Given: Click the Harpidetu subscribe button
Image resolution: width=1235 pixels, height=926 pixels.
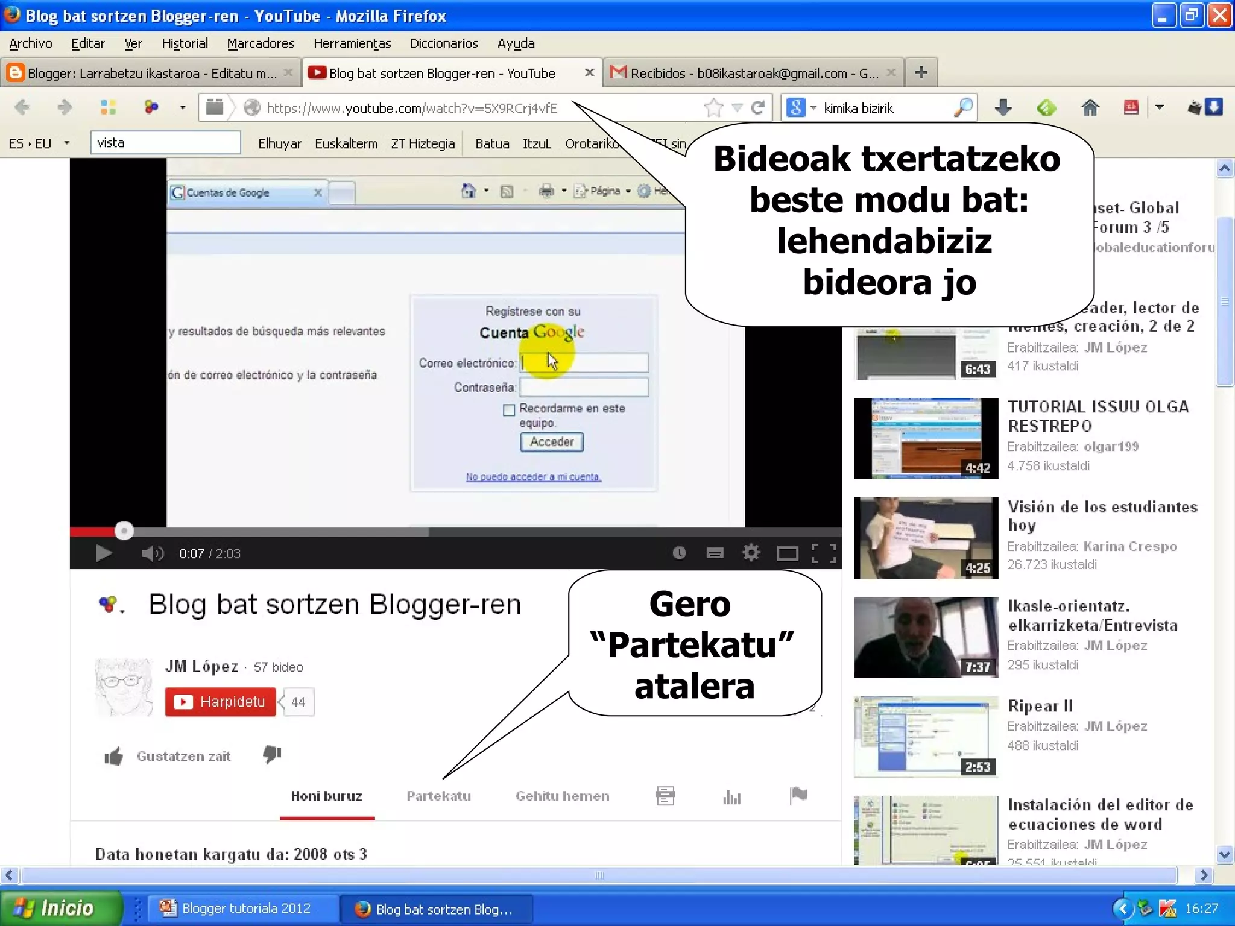Looking at the screenshot, I should tap(221, 702).
